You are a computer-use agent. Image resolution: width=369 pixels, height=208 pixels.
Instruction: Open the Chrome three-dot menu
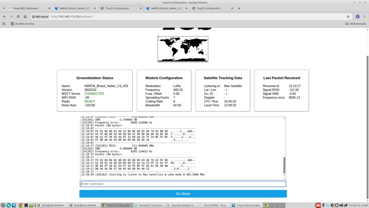[x=365, y=16]
